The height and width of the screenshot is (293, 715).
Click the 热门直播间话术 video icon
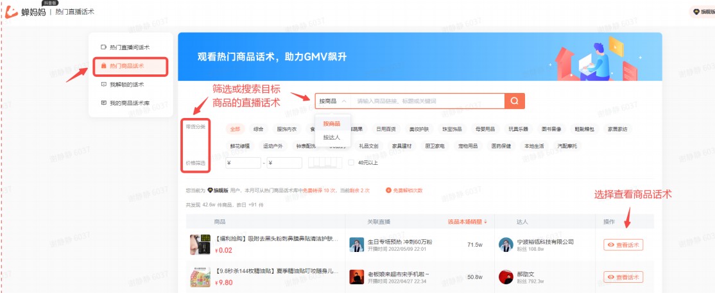pyautogui.click(x=103, y=47)
